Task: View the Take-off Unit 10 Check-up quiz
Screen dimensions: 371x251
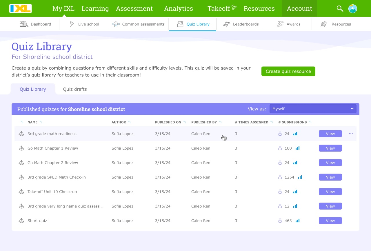Action: point(330,192)
